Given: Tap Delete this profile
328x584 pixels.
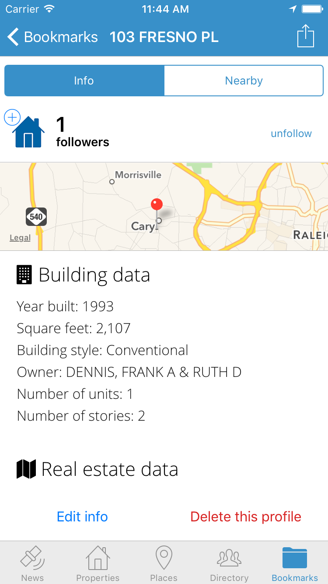Looking at the screenshot, I should [x=246, y=517].
